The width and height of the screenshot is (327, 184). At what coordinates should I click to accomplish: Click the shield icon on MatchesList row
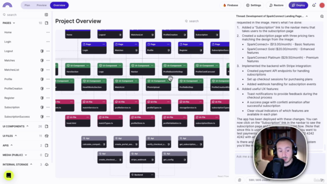42,70
